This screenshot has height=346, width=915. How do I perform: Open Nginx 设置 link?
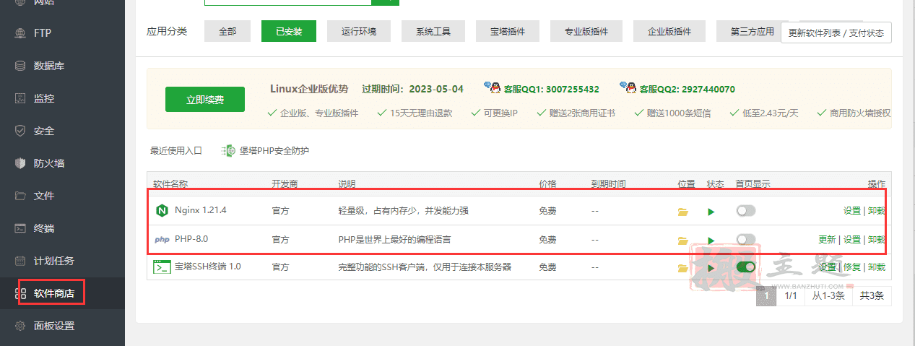pyautogui.click(x=852, y=211)
